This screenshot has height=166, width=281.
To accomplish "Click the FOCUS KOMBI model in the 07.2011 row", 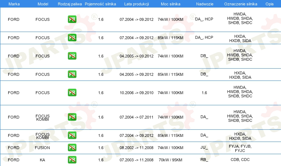I will pyautogui.click(x=42, y=117).
